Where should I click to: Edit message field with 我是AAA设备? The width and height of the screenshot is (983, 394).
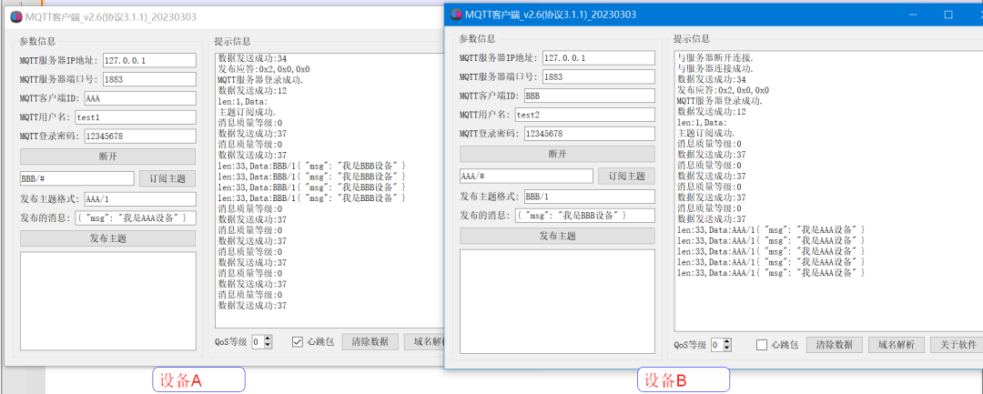pyautogui.click(x=136, y=218)
